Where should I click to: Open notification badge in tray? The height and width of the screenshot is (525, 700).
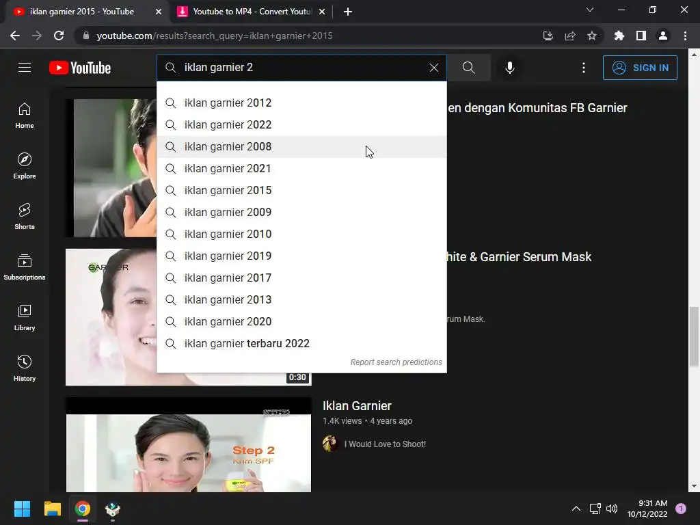tap(680, 509)
